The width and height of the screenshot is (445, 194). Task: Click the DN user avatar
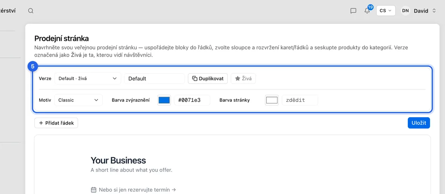tap(405, 11)
